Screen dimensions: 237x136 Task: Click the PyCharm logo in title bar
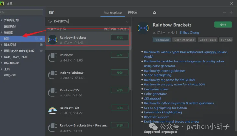tap(2, 3)
